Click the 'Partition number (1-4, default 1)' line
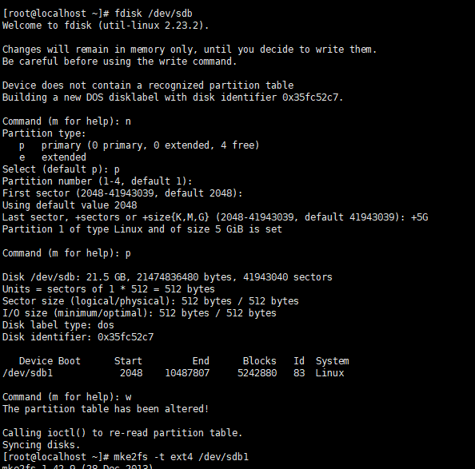Image resolution: width=475 pixels, height=469 pixels. coord(97,181)
